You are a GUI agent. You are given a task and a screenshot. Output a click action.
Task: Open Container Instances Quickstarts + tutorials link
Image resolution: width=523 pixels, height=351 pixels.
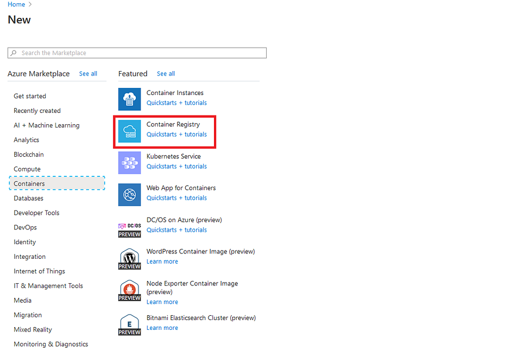(177, 103)
